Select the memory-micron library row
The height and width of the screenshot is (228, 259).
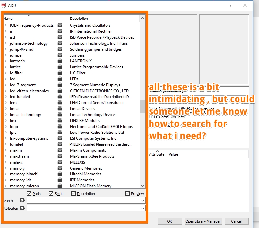71,186
